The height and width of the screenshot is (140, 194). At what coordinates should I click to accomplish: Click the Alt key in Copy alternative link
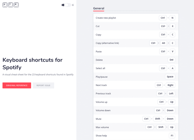tap(163, 43)
